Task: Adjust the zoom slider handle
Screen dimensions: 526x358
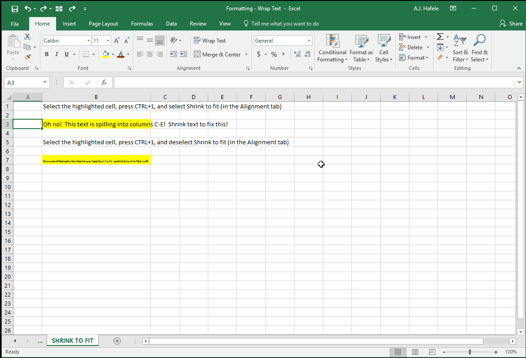Action: pyautogui.click(x=470, y=352)
